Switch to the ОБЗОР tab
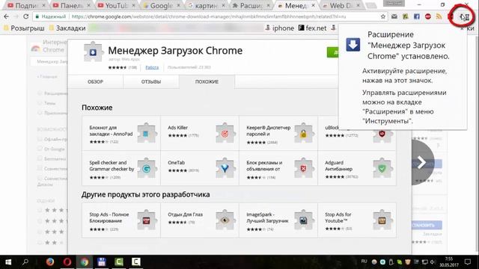479x269 pixels. click(95, 81)
